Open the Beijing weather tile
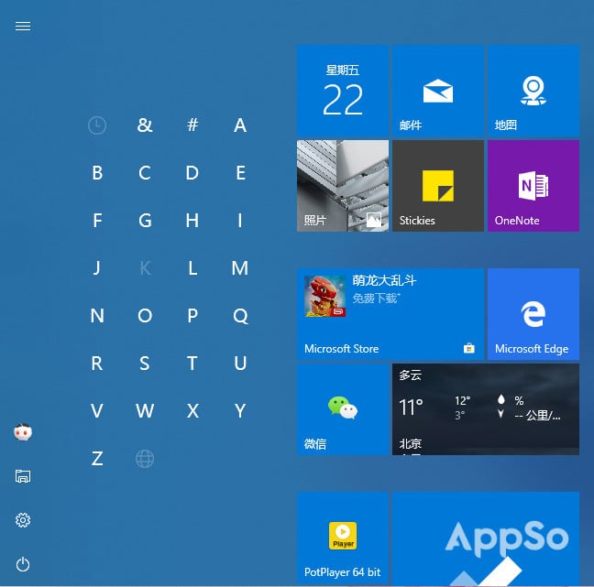The width and height of the screenshot is (594, 587). point(486,409)
